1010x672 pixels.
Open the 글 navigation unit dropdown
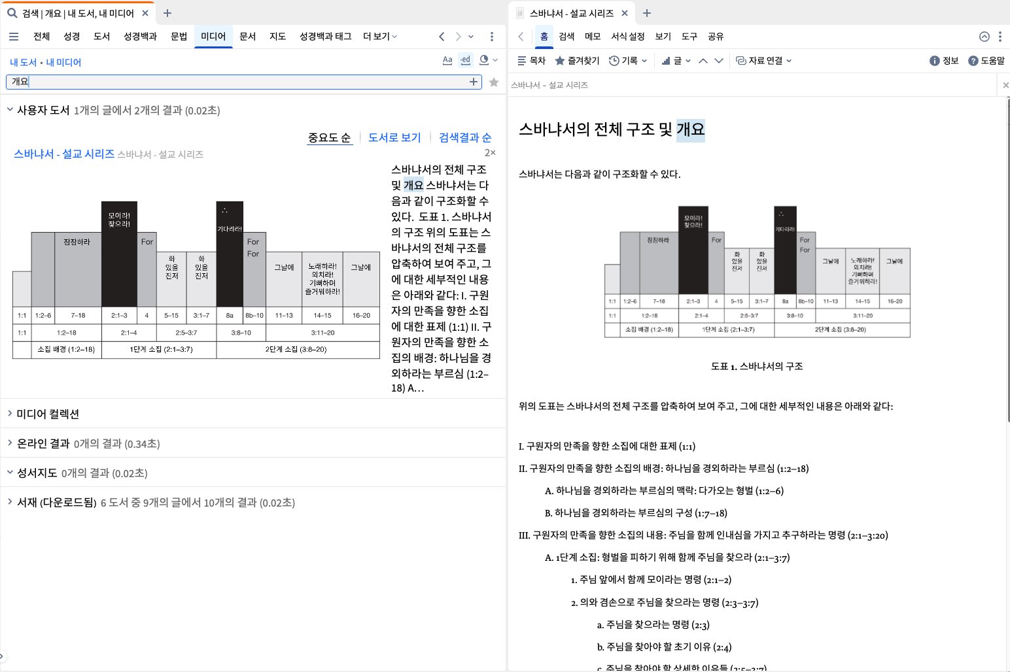pyautogui.click(x=676, y=60)
